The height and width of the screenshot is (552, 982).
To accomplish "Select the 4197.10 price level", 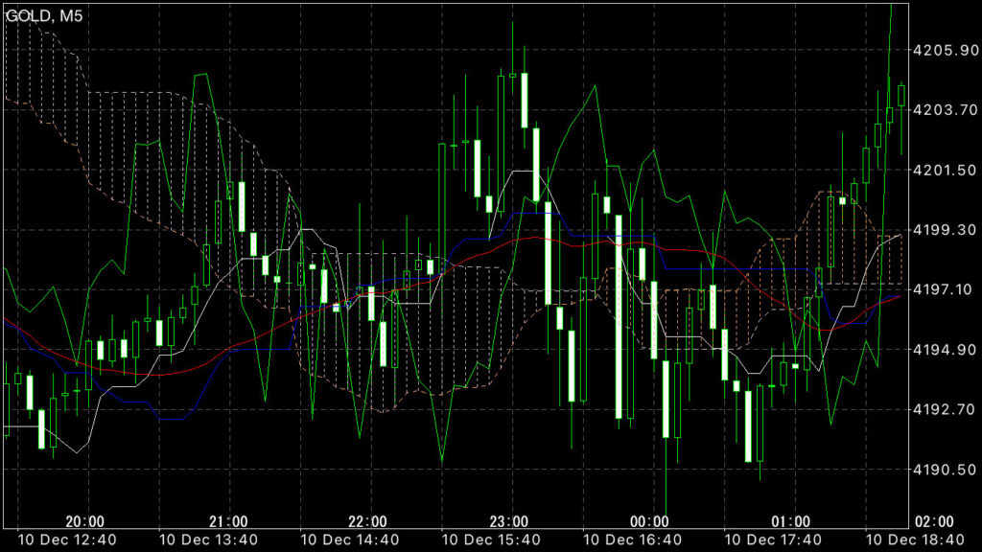I will tap(944, 289).
